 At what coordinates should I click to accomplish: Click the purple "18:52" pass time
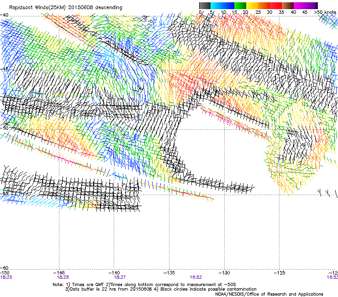(196, 277)
